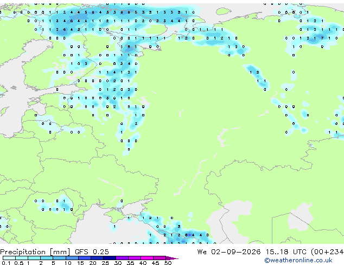Click the 35–40 mm violet legend swatch
The width and height of the screenshot is (344, 265).
(x=135, y=258)
